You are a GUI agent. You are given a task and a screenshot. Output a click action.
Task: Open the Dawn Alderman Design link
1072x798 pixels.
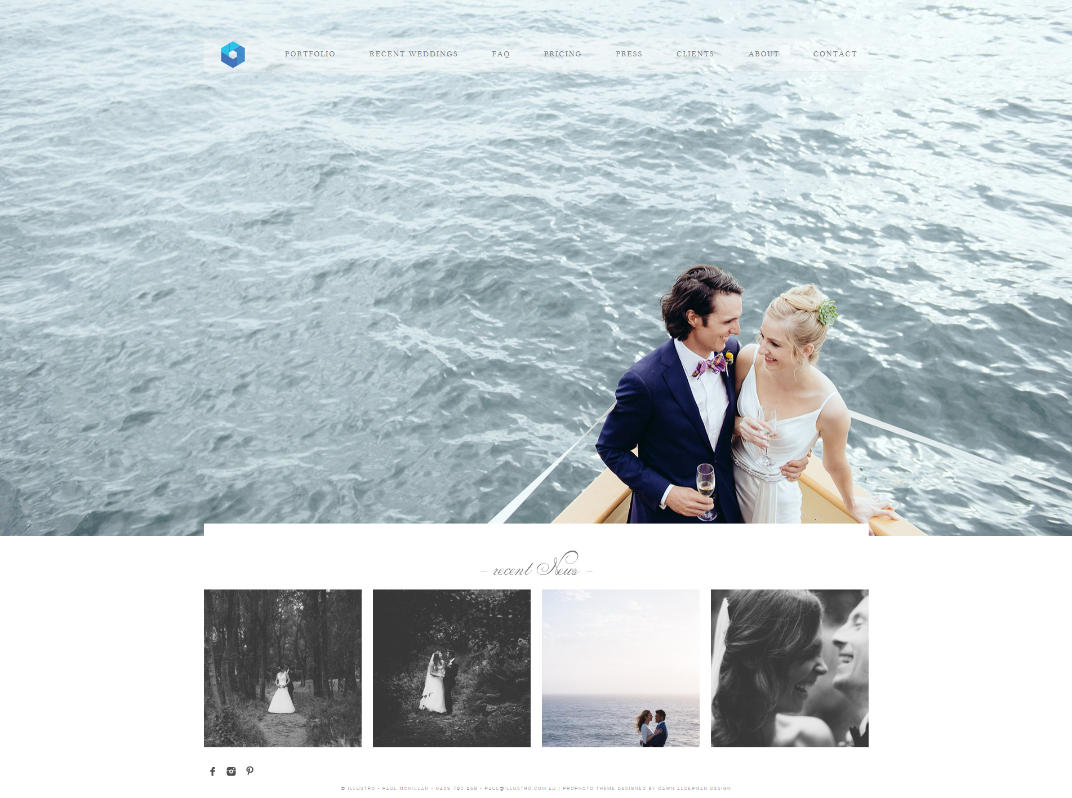(694, 789)
